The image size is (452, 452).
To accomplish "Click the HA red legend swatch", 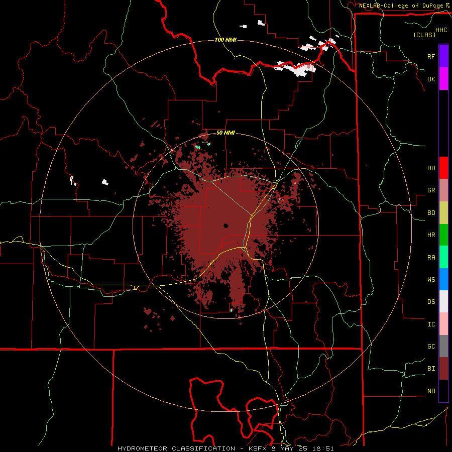I will pyautogui.click(x=443, y=168).
